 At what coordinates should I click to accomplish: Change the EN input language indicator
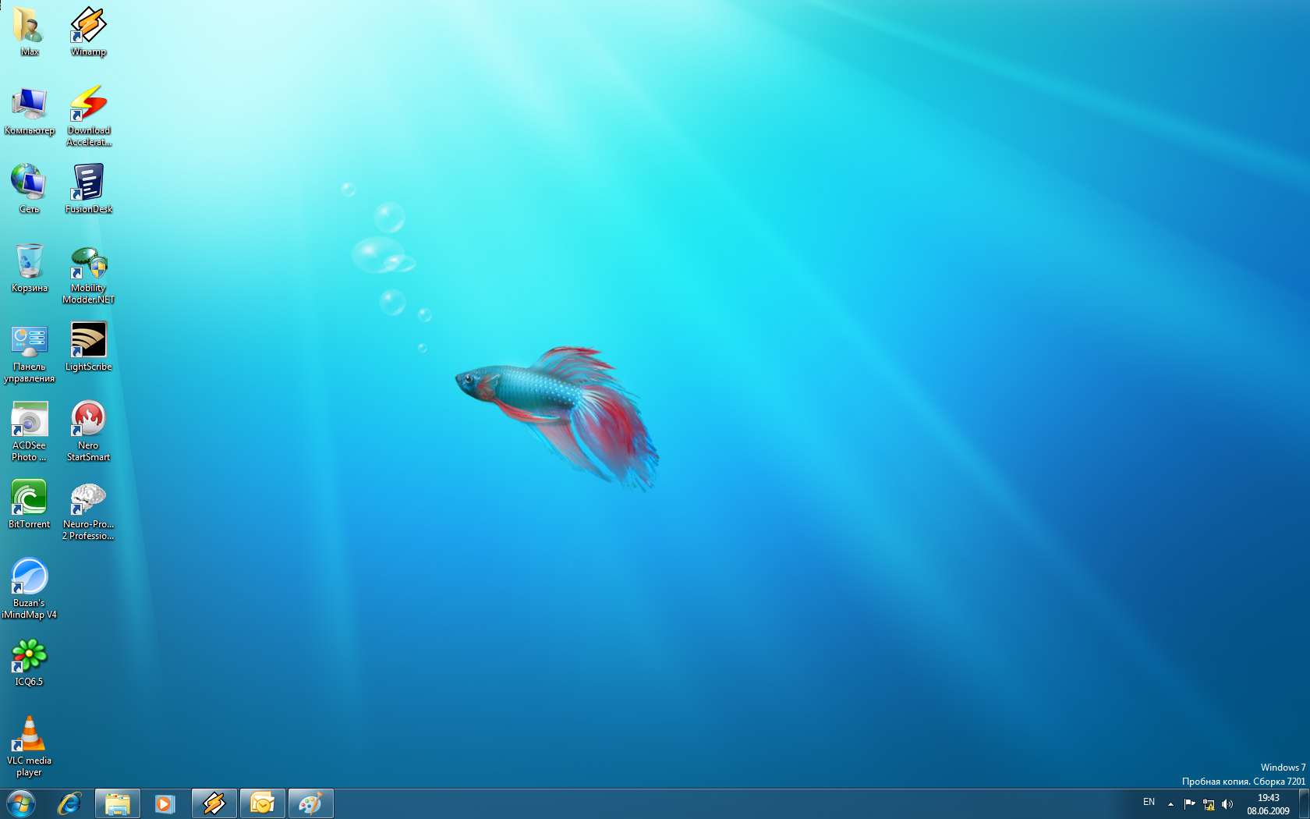pos(1149,803)
